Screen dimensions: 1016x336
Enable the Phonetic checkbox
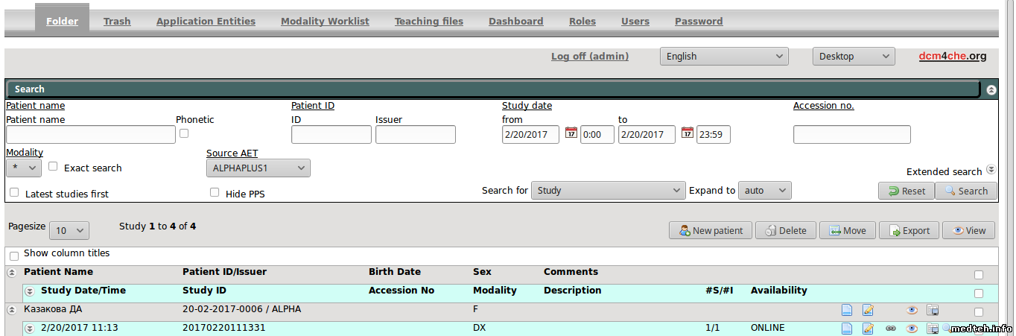[x=184, y=133]
